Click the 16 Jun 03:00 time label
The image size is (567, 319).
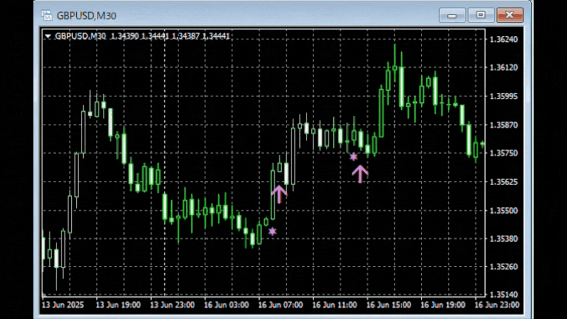tap(226, 305)
